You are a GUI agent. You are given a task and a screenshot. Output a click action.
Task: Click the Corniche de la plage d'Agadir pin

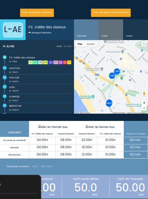[x=93, y=97]
